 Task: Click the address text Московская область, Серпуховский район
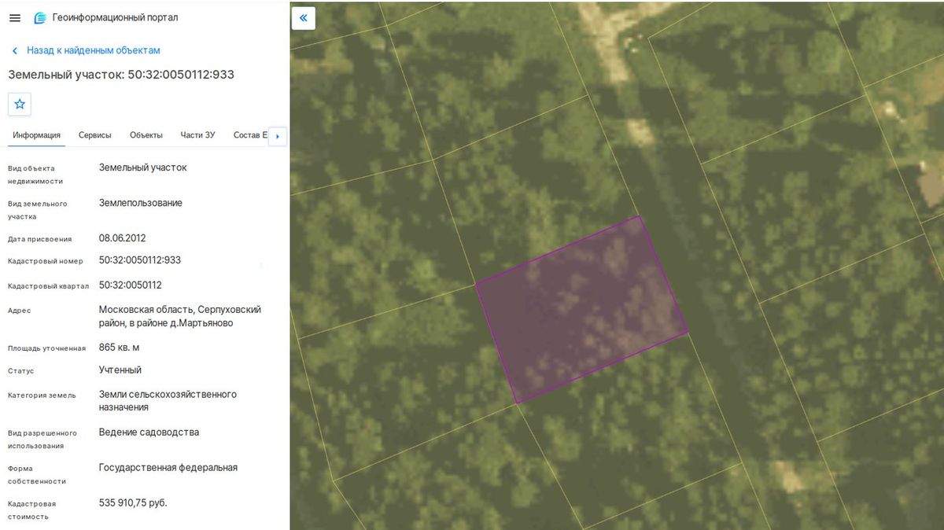coord(180,316)
